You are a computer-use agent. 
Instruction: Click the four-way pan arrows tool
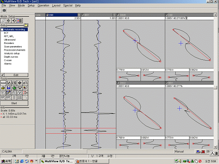tap(20, 83)
